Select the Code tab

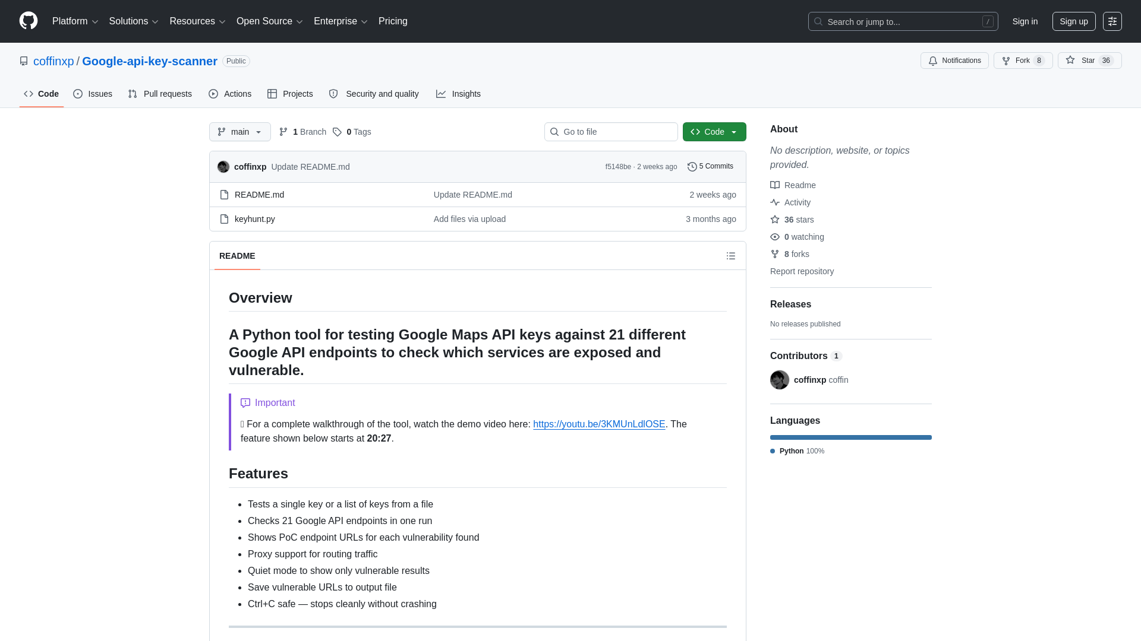(42, 94)
